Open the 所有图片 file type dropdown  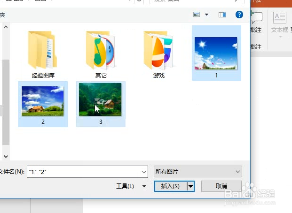(x=198, y=172)
